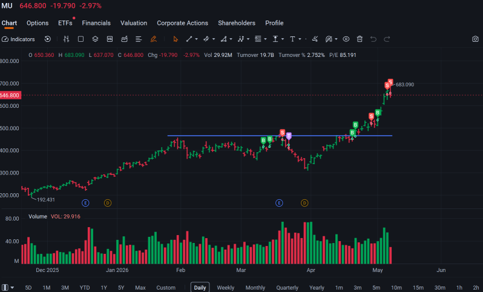Viewport: 483px width, 292px height.
Task: Expand the text tool dropdown arrow
Action: click(x=300, y=39)
